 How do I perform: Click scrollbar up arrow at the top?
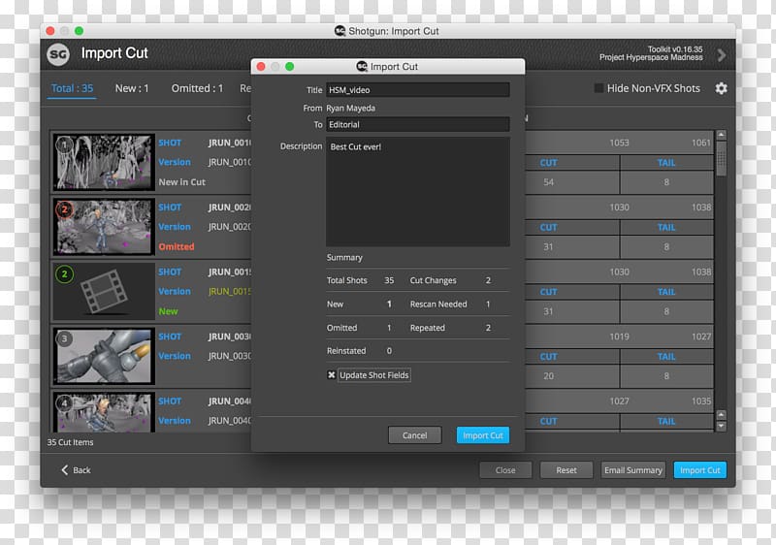(x=721, y=135)
